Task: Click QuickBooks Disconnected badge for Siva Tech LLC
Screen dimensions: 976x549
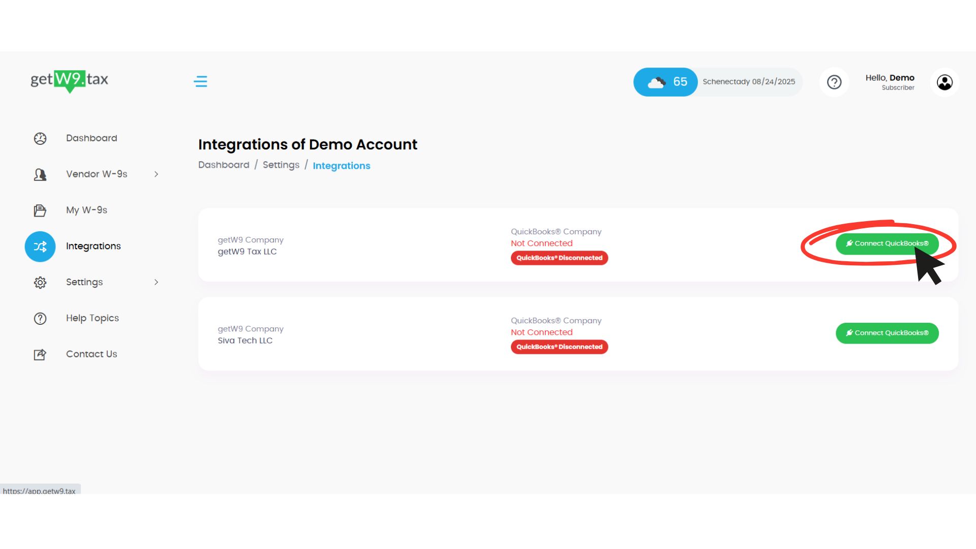Action: pos(559,347)
